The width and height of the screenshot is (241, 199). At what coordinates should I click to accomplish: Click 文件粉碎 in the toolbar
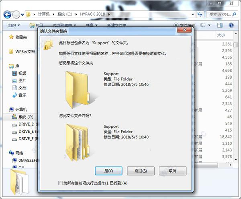(184, 25)
